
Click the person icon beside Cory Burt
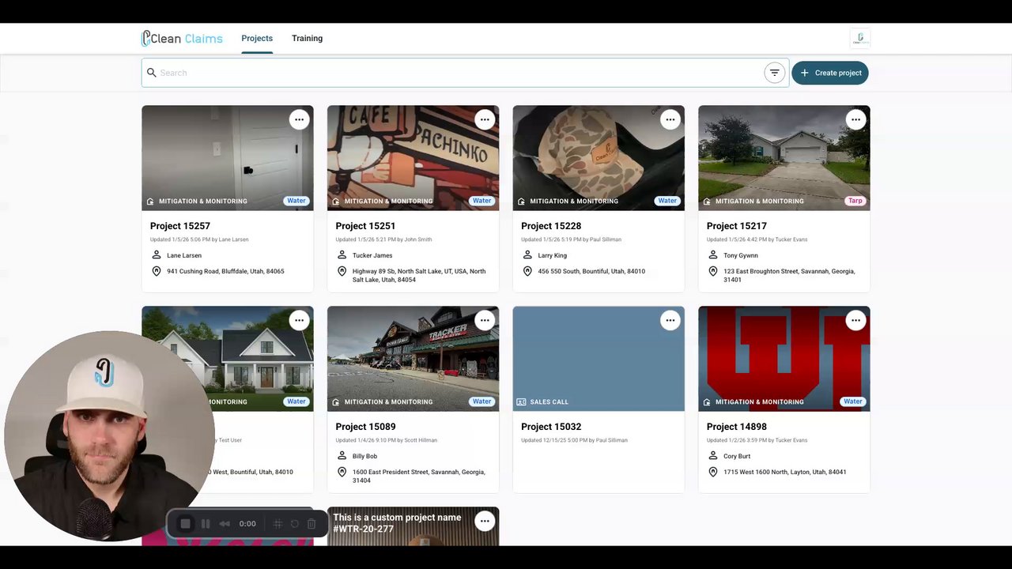[x=713, y=456]
